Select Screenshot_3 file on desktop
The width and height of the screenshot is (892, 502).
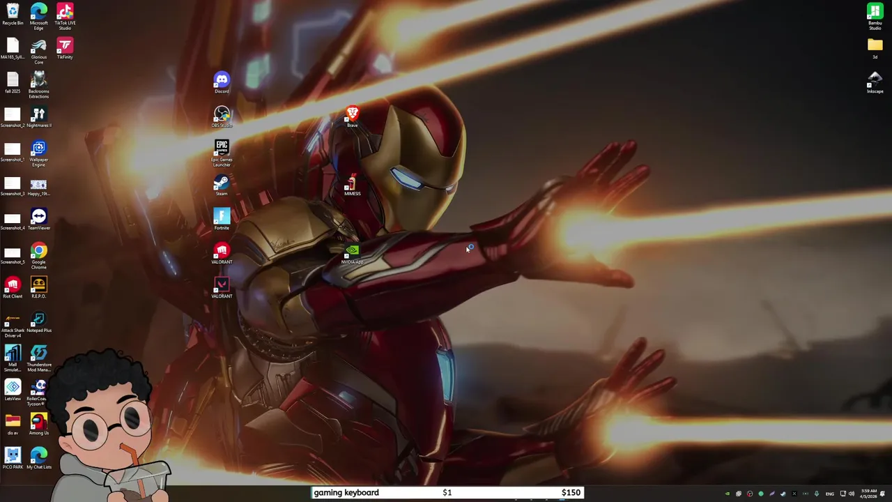coord(13,185)
